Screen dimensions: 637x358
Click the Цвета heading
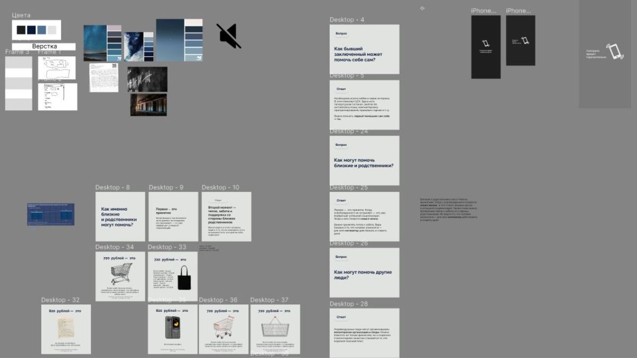click(x=21, y=15)
